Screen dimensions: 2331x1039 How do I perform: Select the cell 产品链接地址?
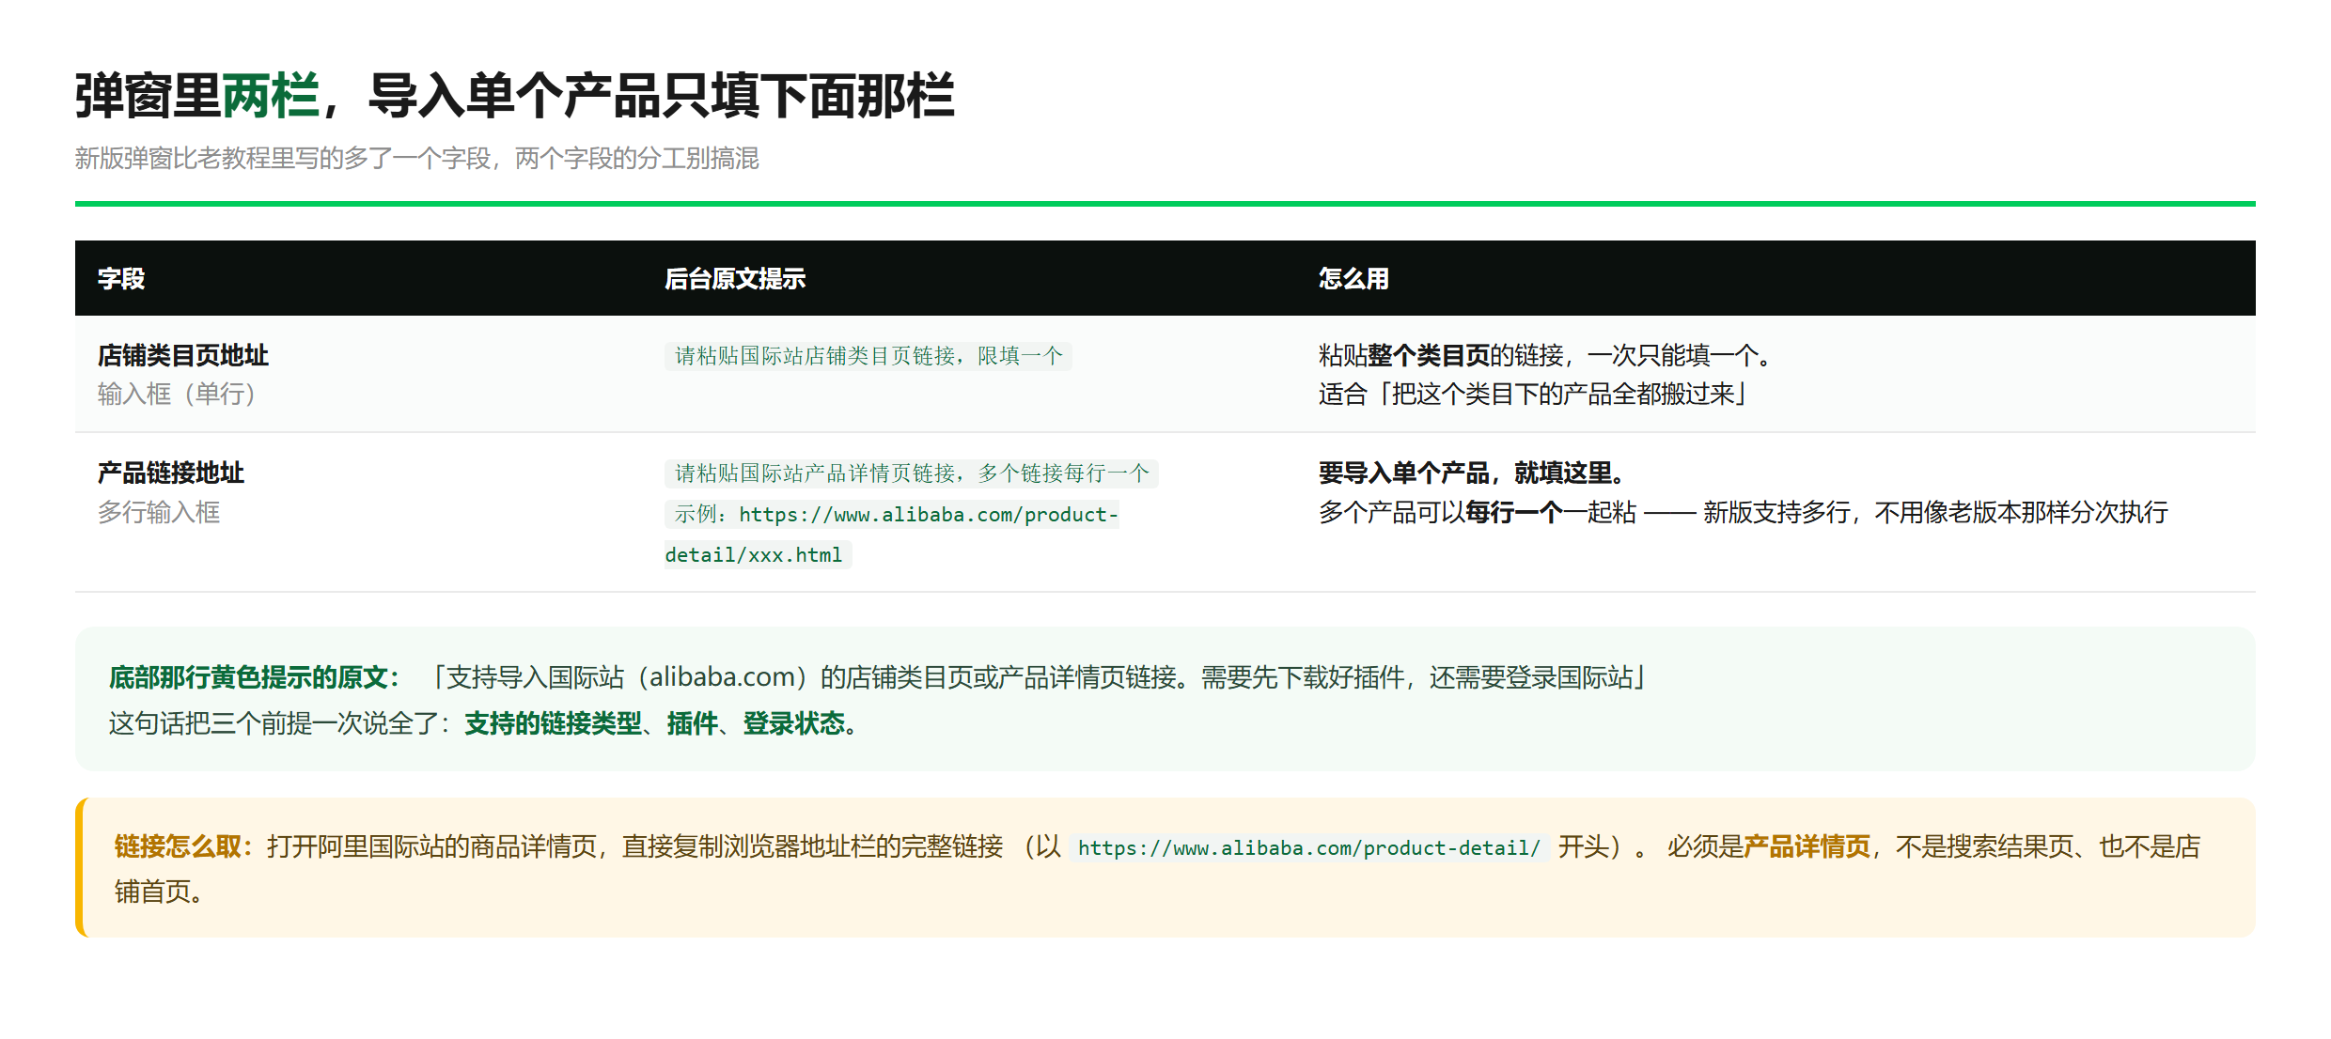[x=171, y=473]
